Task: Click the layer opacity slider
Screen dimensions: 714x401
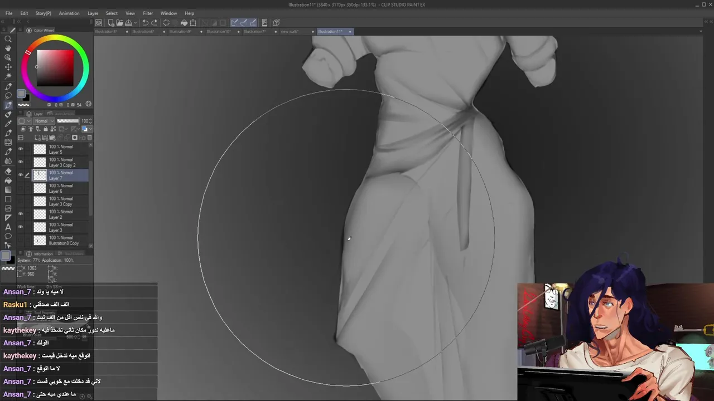Action: point(68,121)
